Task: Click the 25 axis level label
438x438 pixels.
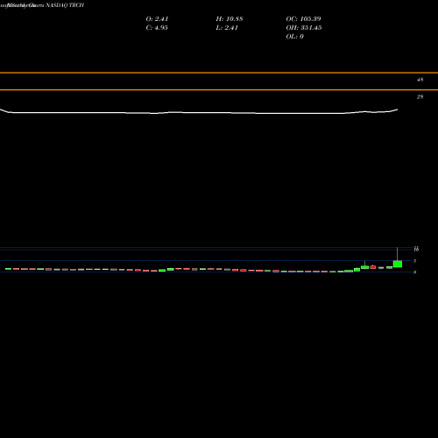Action: click(x=420, y=97)
